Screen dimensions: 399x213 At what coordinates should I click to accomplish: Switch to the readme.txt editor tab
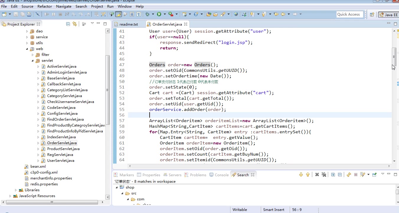(x=128, y=24)
